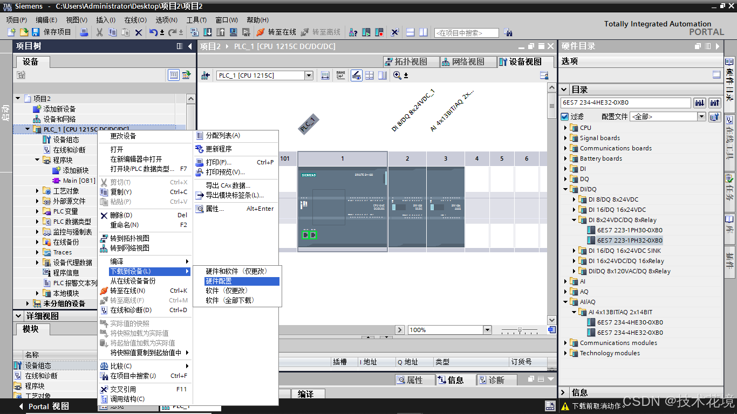Click the CPU 1215C module in slot 1
737x414 pixels.
click(343, 208)
